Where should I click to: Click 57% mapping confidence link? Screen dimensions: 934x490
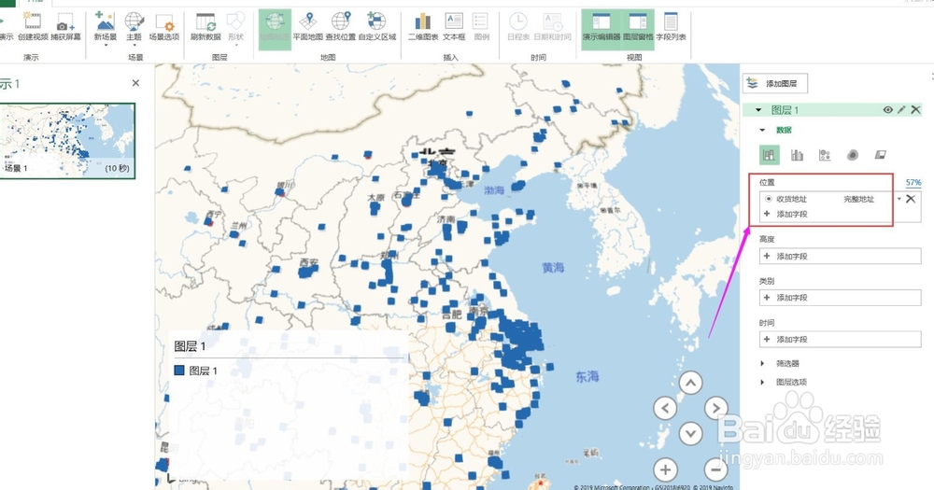[x=913, y=183]
